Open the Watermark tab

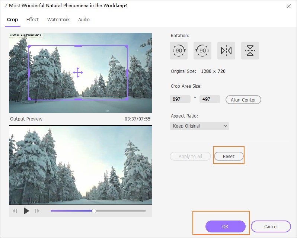point(58,20)
